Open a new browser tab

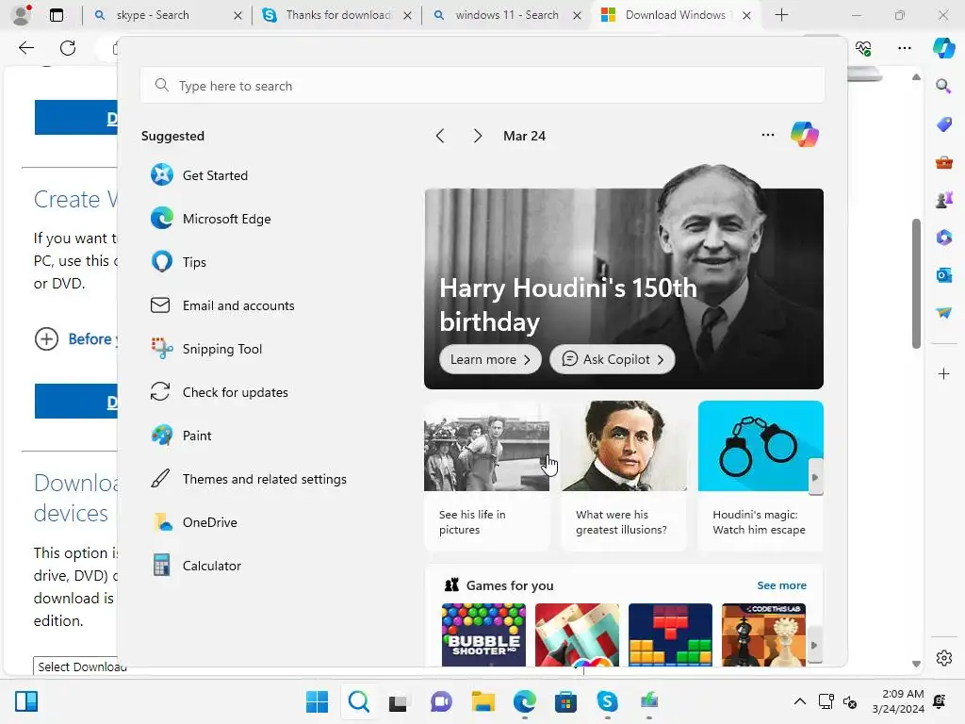pyautogui.click(x=781, y=15)
